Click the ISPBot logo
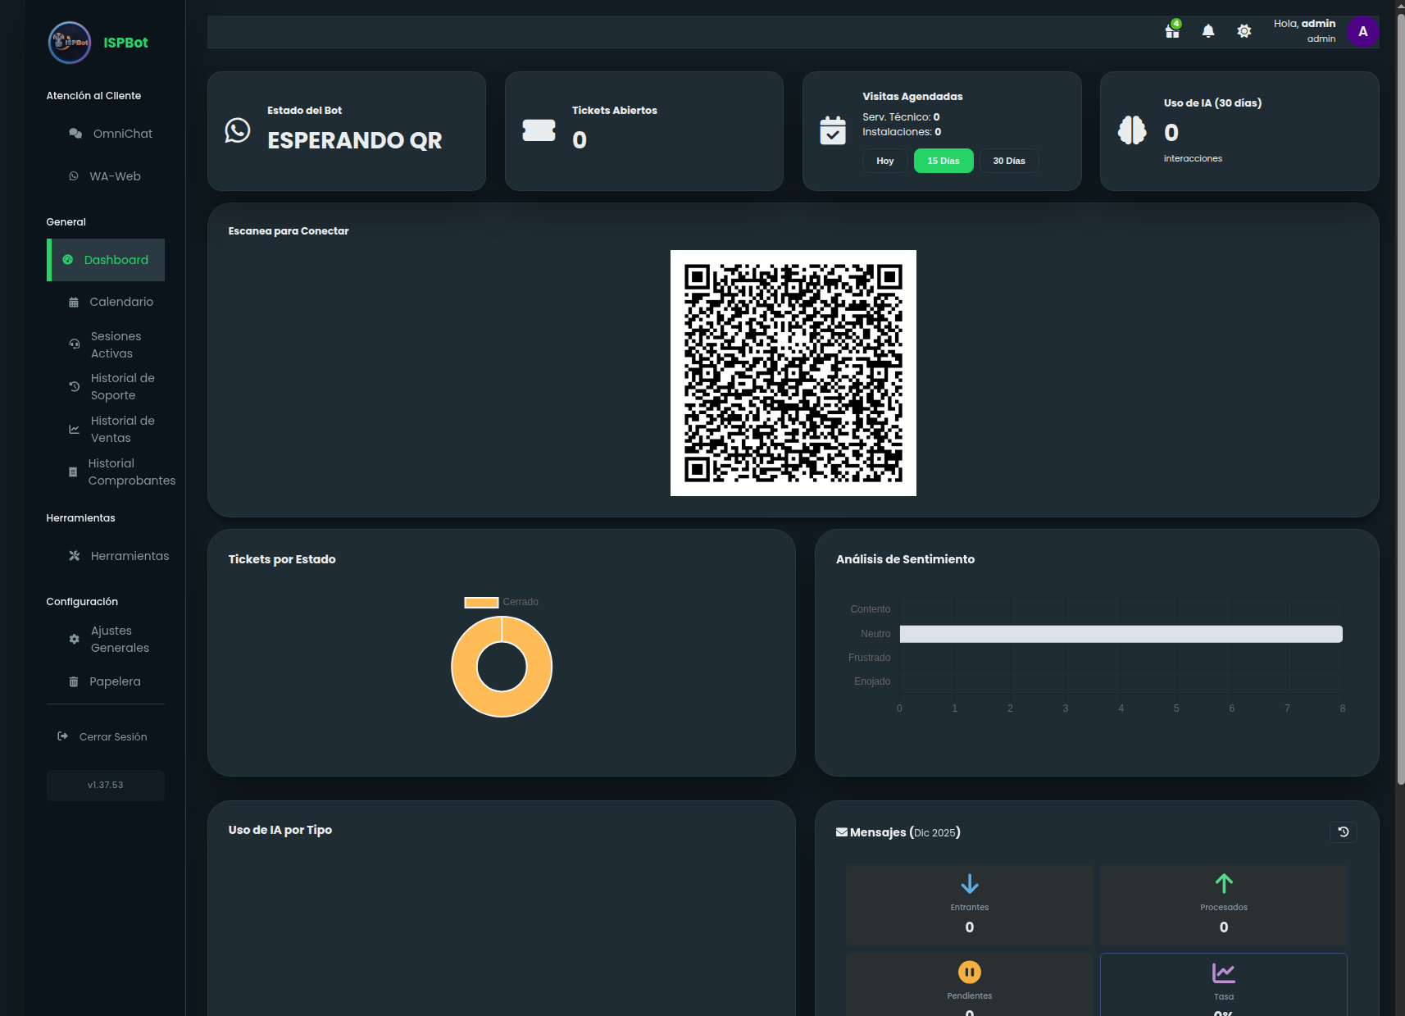 tap(70, 43)
